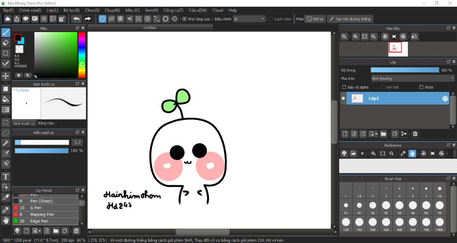Open the Chỉnh sửa(E) menu
Viewport: 457px width, 243px height.
pyautogui.click(x=30, y=10)
